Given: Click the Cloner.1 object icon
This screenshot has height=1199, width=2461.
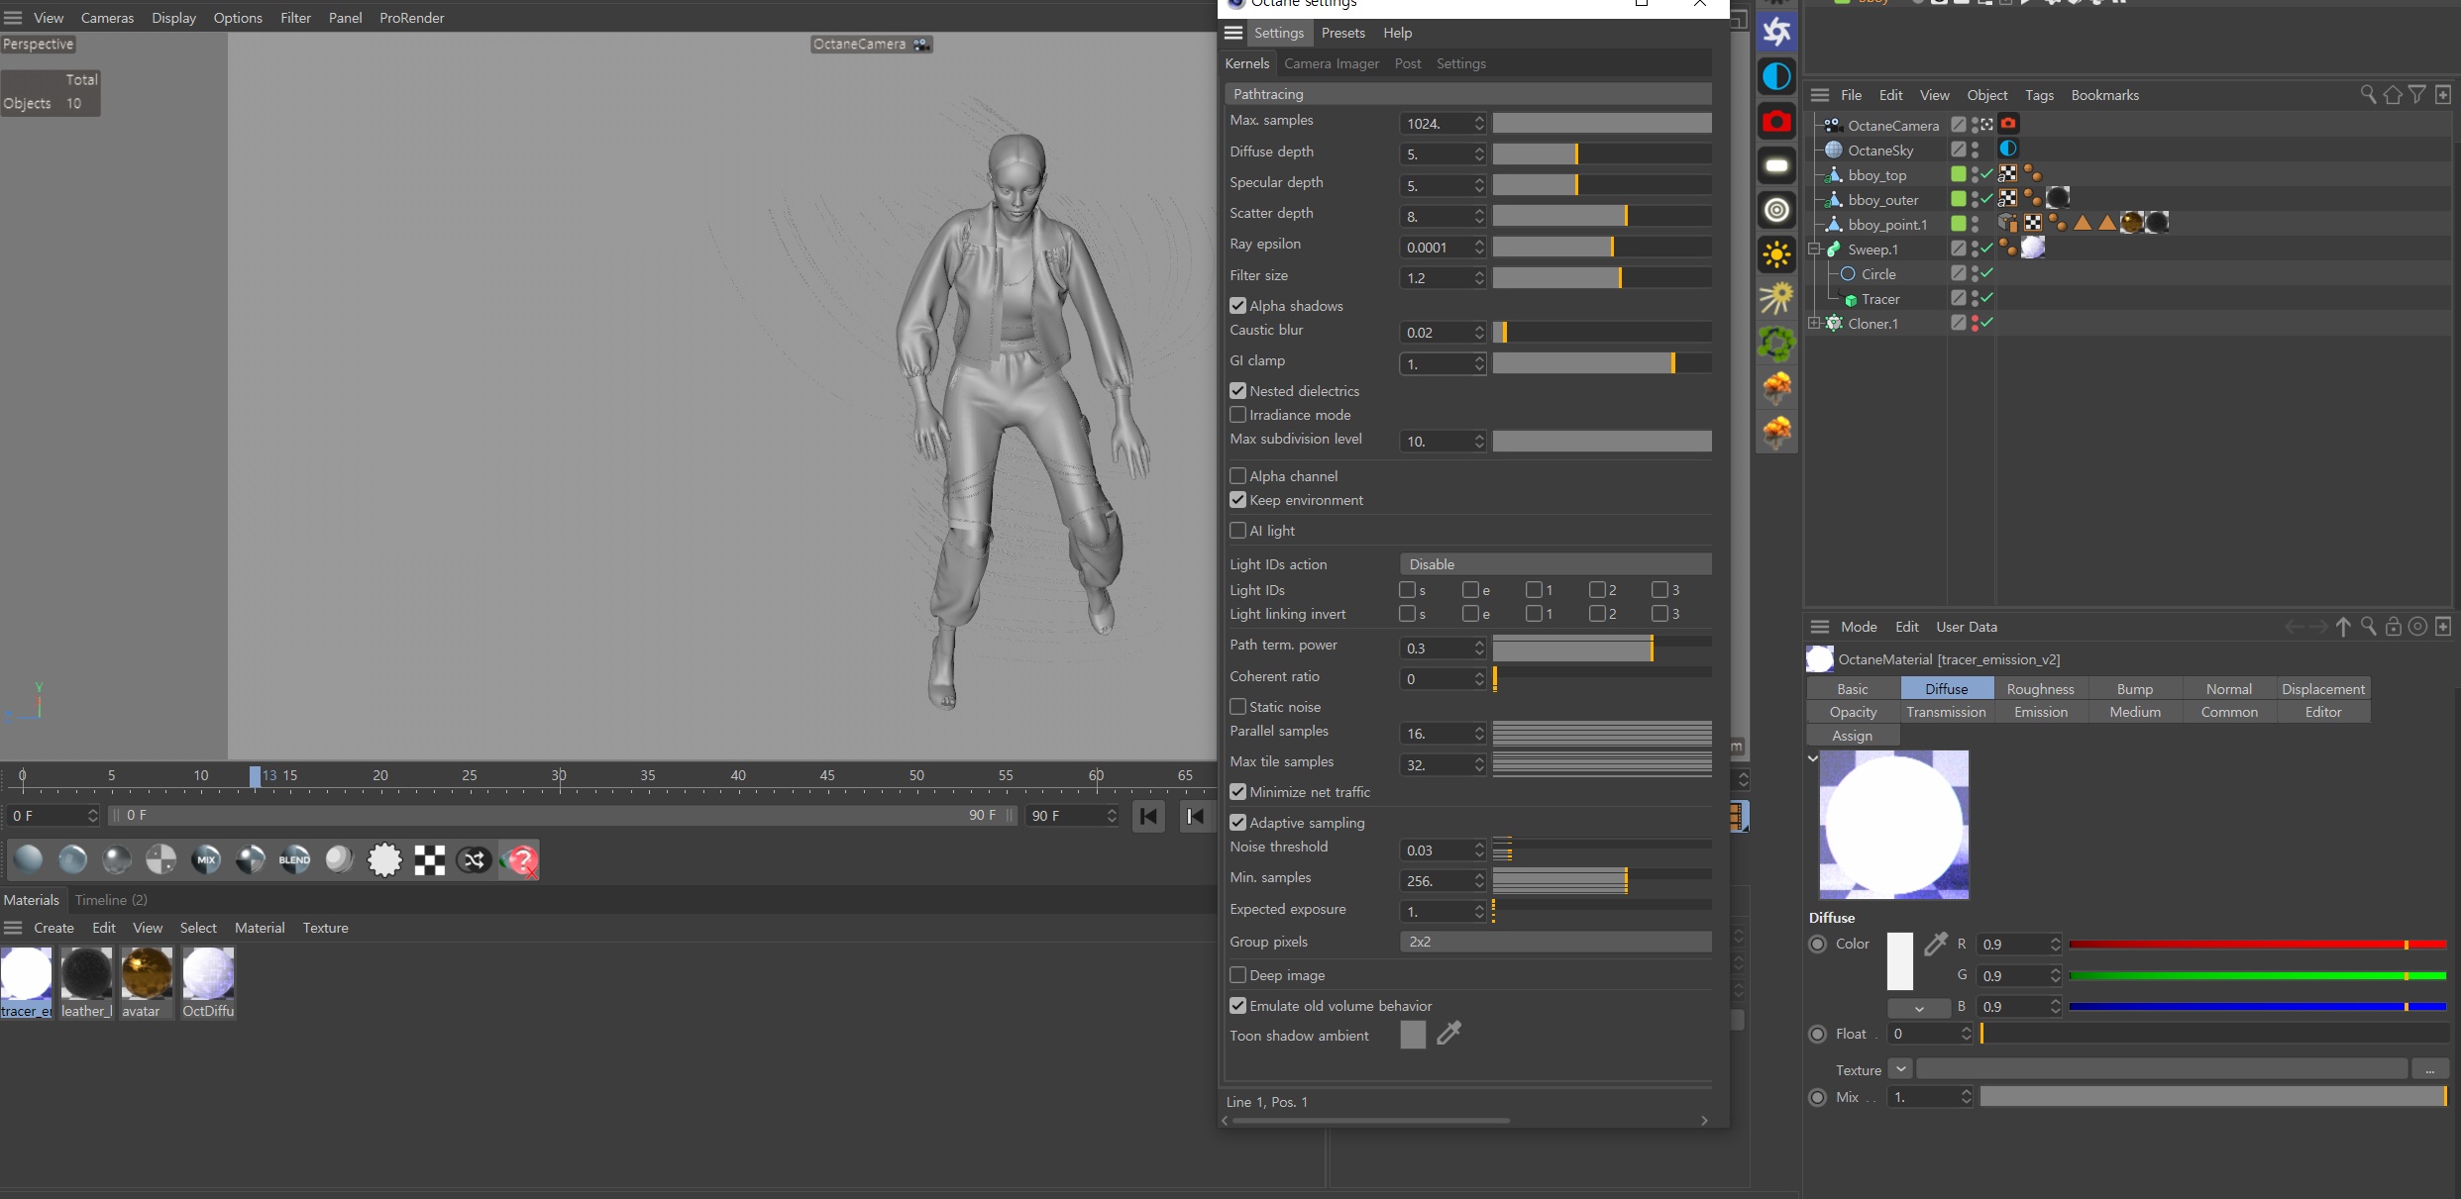Looking at the screenshot, I should [x=1838, y=324].
